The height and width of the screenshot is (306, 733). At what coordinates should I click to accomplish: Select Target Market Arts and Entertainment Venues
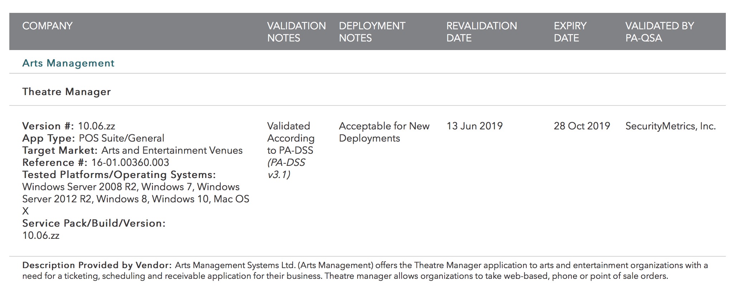pos(133,150)
